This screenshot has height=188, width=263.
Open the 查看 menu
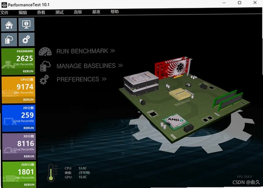(x=41, y=12)
